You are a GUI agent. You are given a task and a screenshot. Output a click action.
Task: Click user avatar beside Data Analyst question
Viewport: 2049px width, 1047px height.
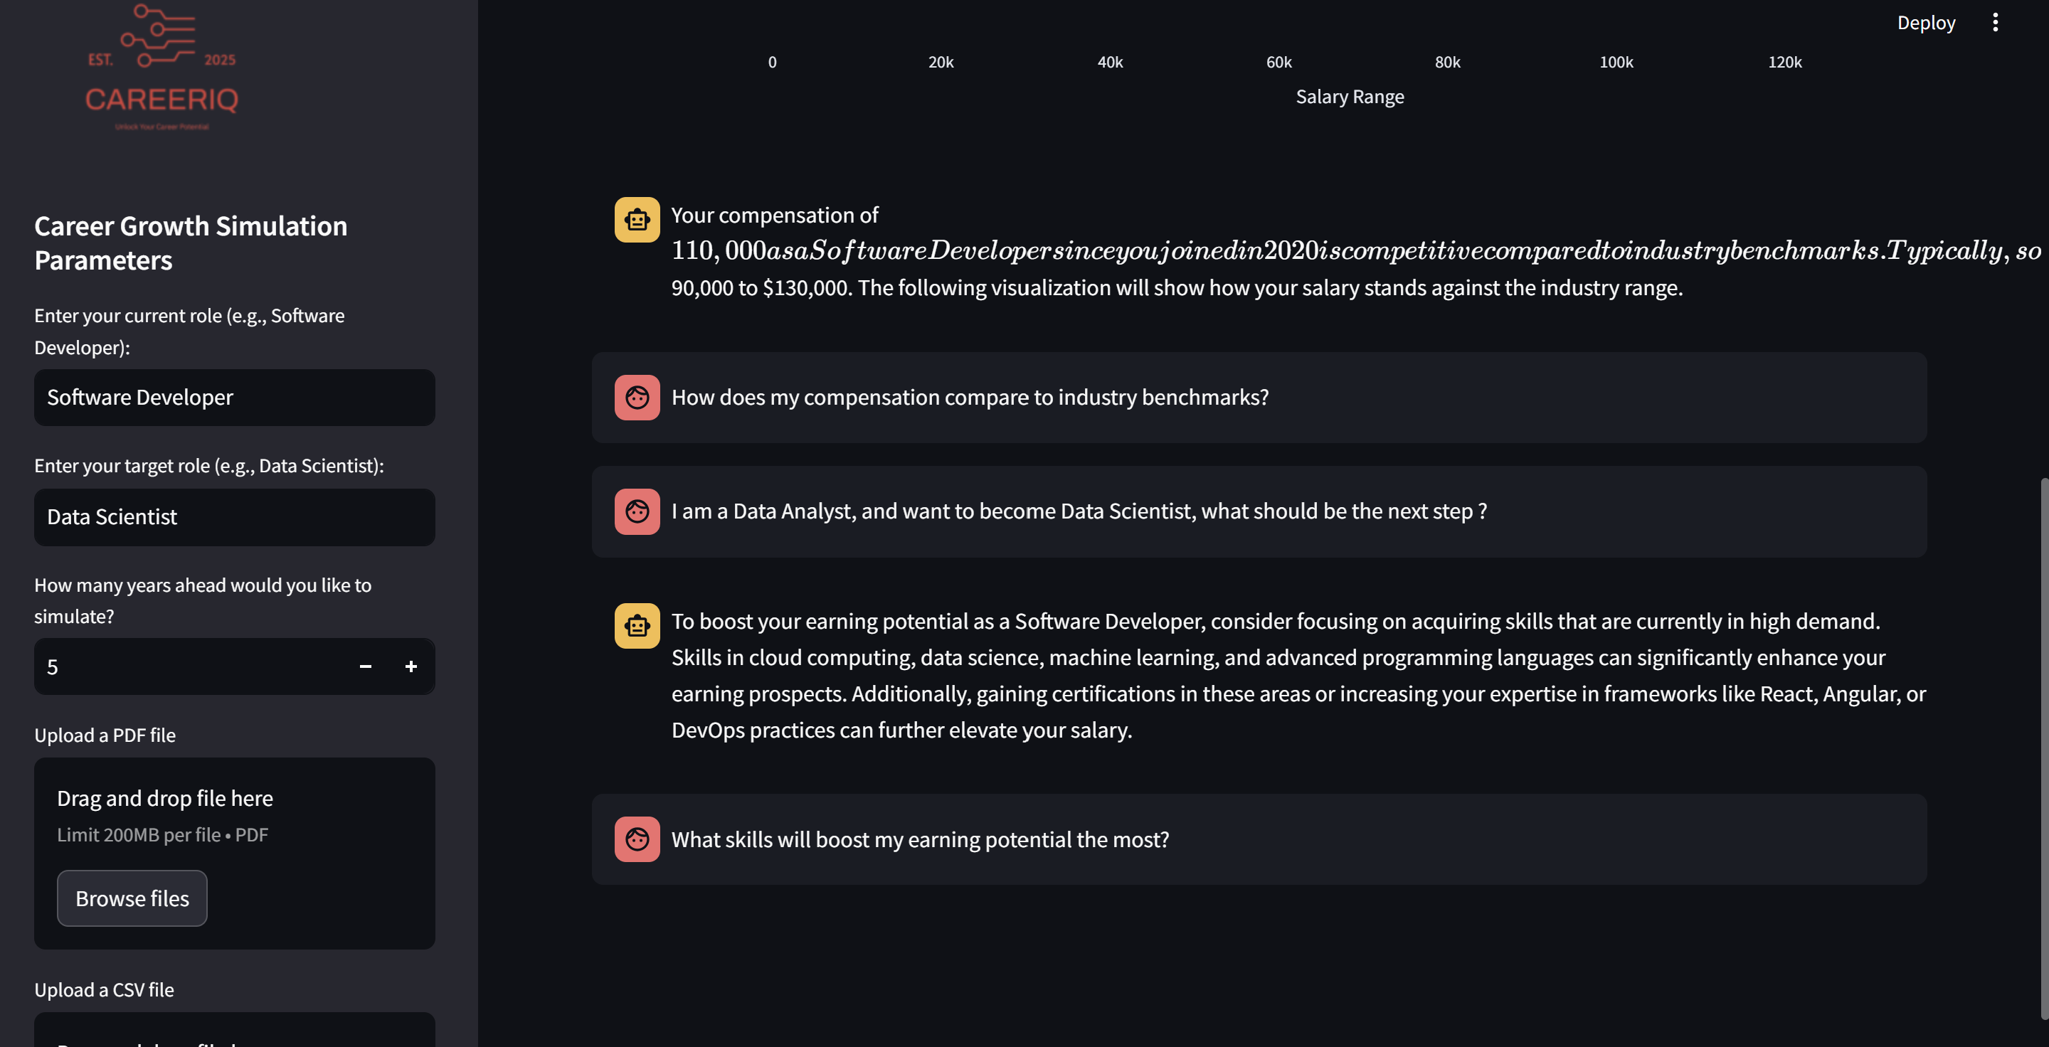point(636,511)
